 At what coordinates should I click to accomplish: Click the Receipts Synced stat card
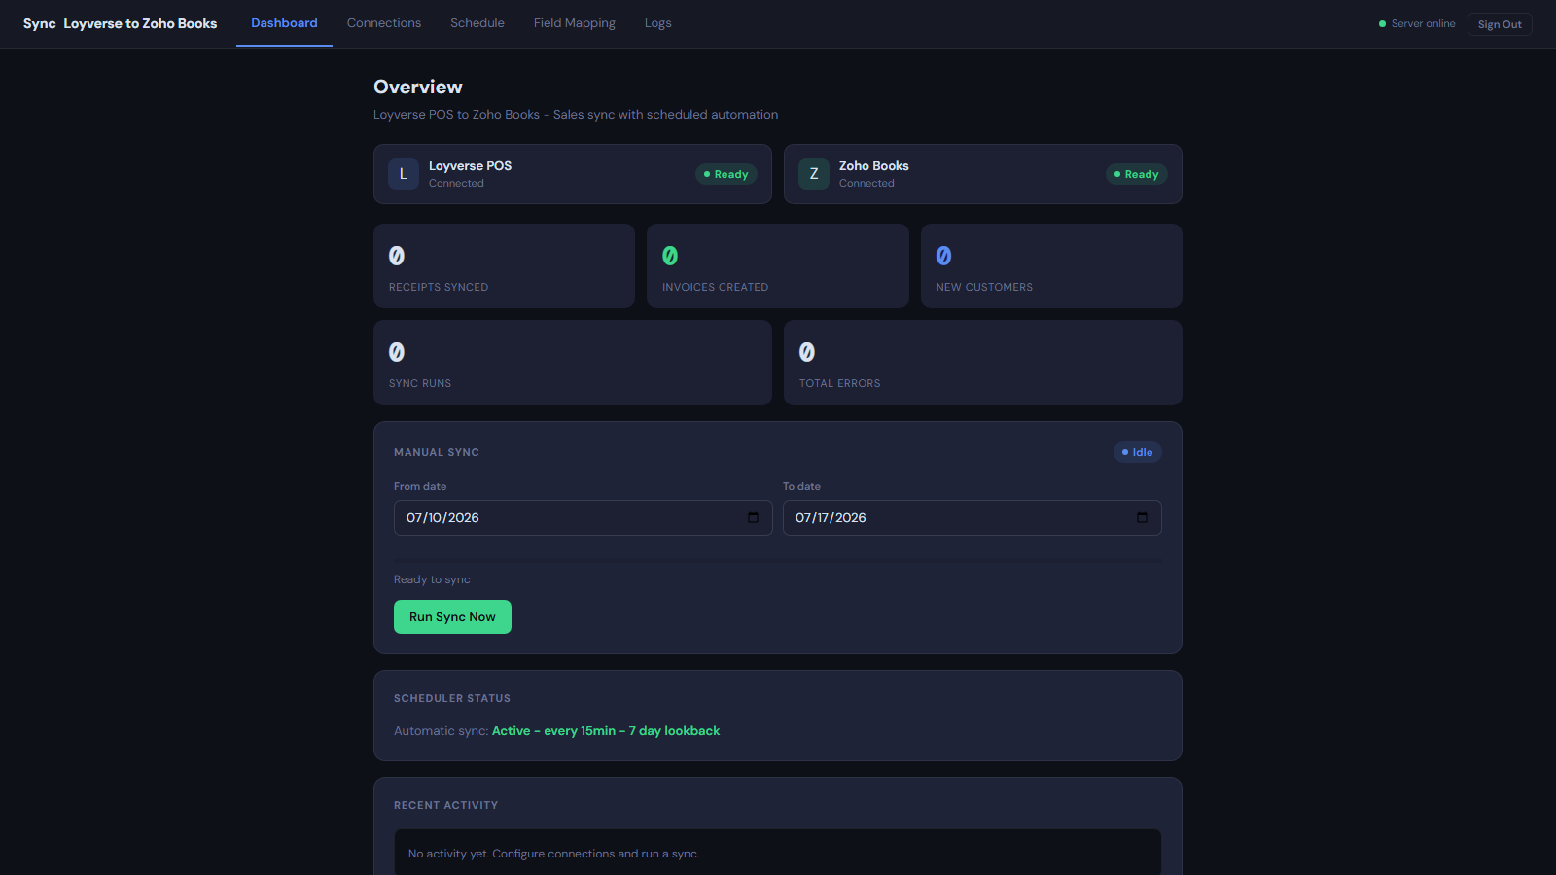(504, 266)
